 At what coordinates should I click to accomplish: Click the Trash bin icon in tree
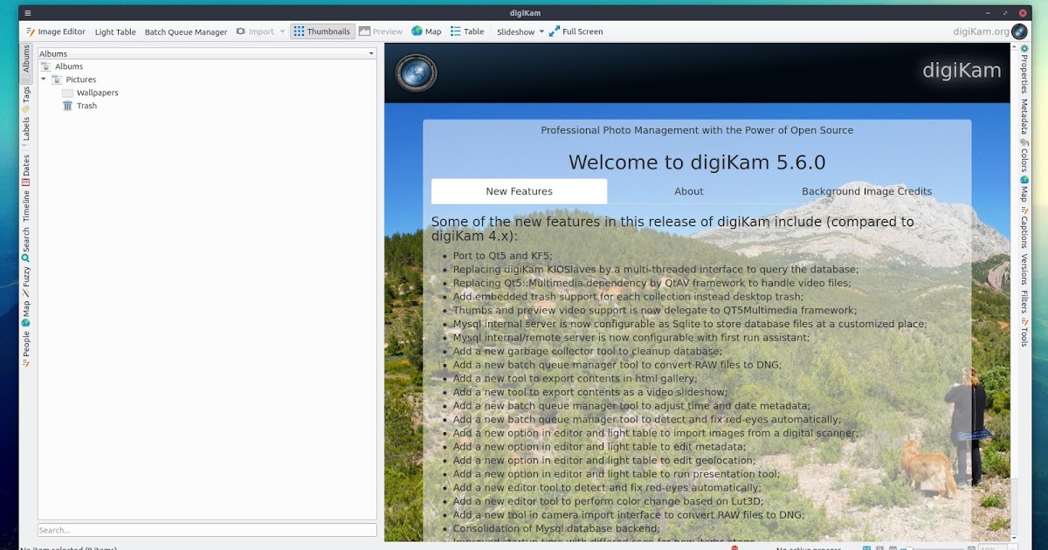click(x=68, y=106)
